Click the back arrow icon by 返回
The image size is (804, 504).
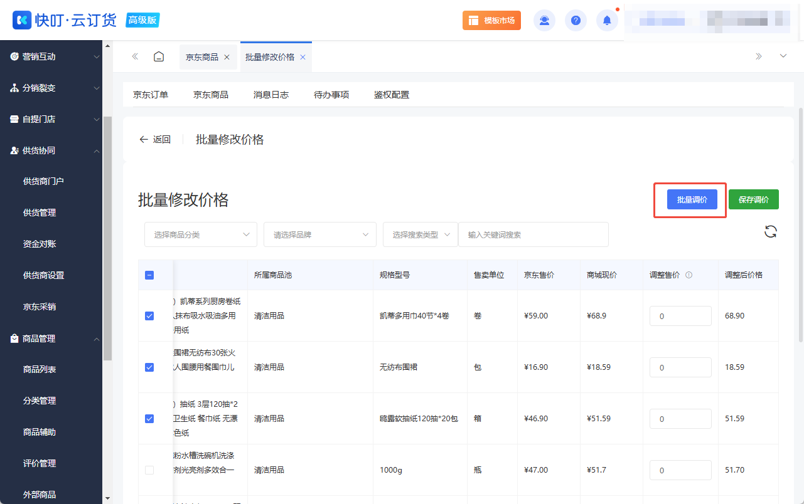[x=144, y=139]
